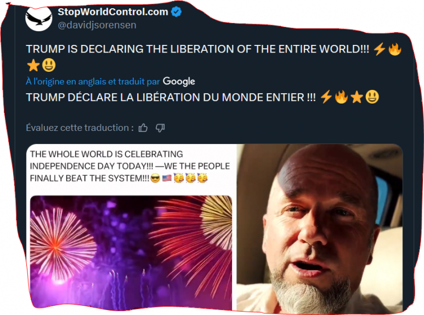Click "À l'origine en anglais et traduit par" link
This screenshot has width=424, height=315.
(x=93, y=81)
